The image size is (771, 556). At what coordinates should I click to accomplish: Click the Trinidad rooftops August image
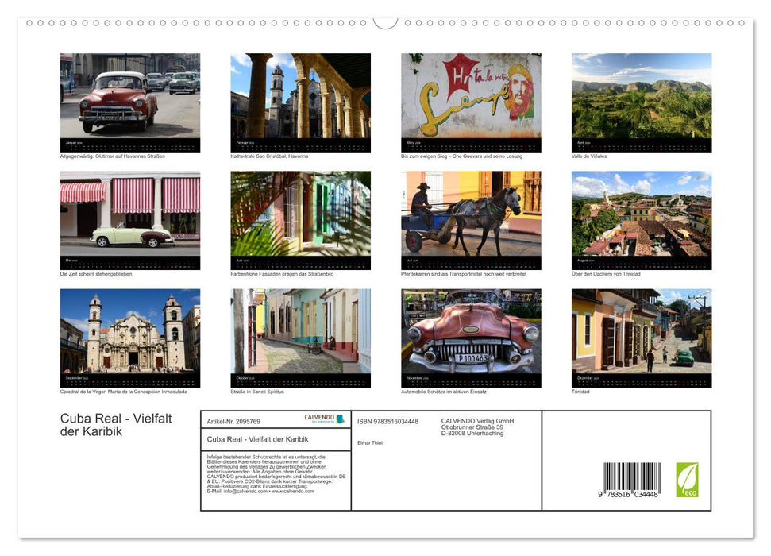click(x=640, y=219)
